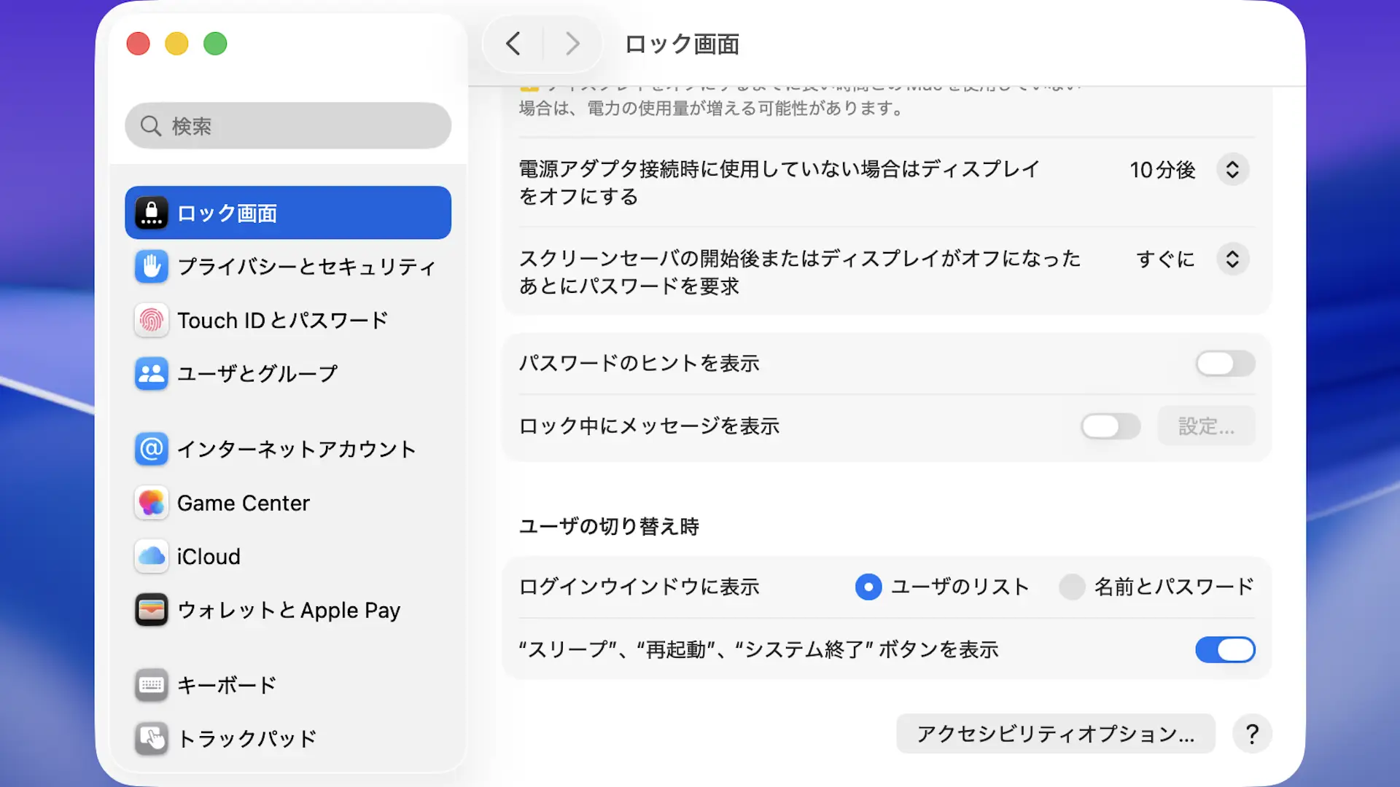Select ロック画面 item in sidebar
Screen dimensions: 1400x787
coord(287,213)
